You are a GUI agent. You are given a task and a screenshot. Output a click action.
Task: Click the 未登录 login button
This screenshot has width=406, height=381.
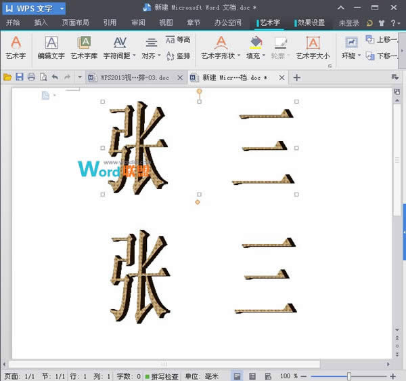click(x=349, y=22)
